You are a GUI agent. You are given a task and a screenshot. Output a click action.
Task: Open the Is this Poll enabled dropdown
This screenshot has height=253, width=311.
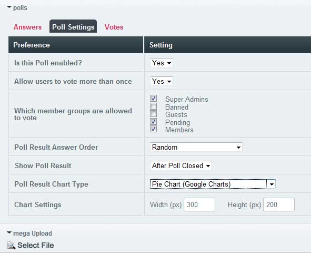coord(162,63)
